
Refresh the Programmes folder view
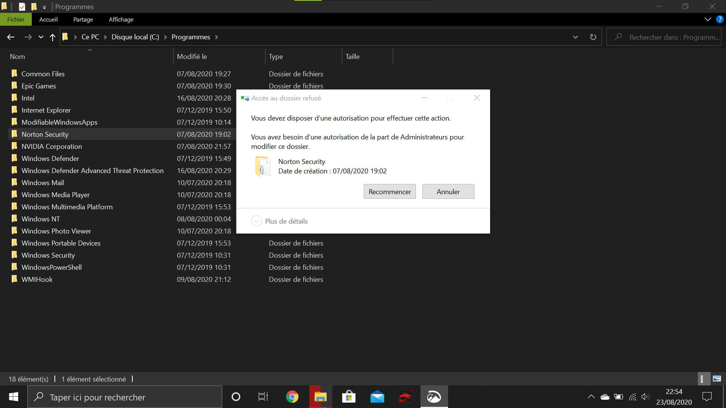[x=593, y=37]
